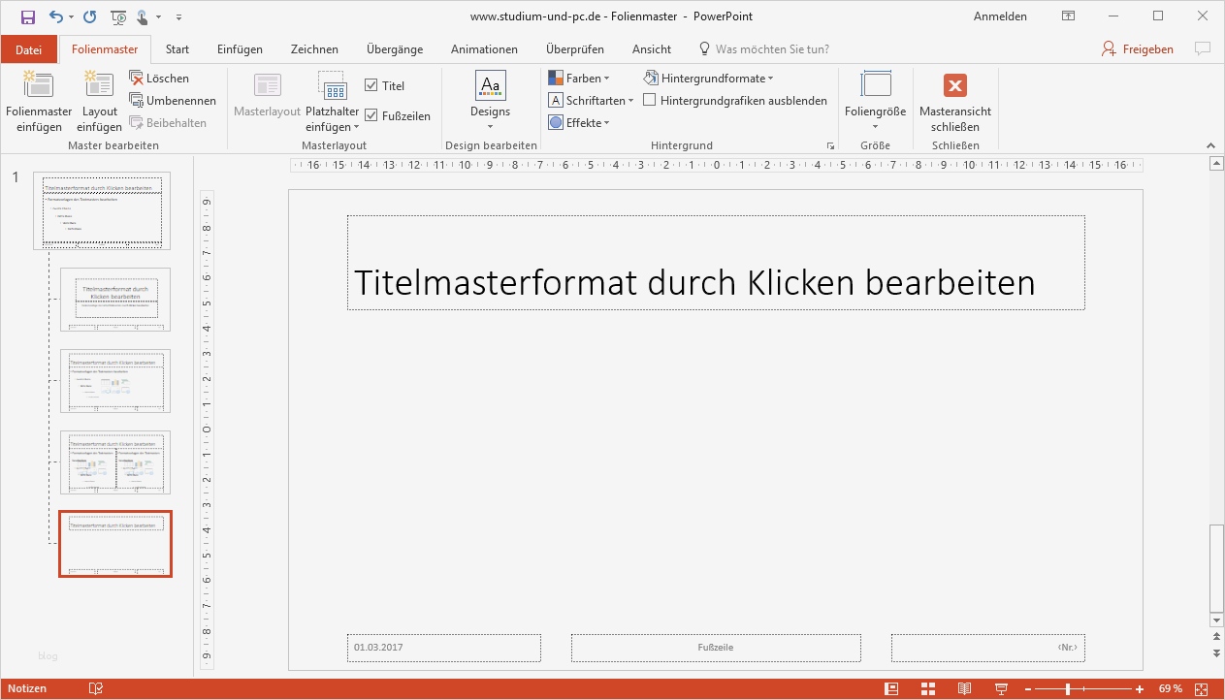Open ribbon display options icon
1225x700 pixels.
tap(1068, 16)
